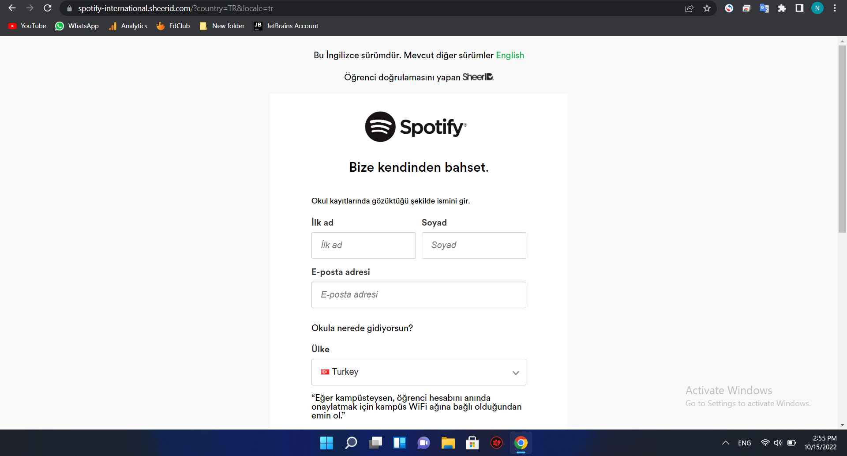Screen dimensions: 847x456
Task: Open File Explorer from the taskbar
Action: click(x=448, y=443)
